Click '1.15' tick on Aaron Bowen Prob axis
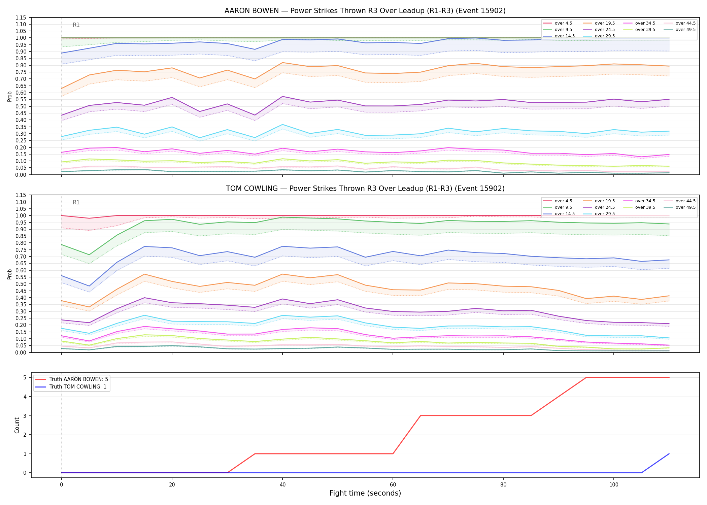The image size is (707, 505). pos(21,18)
